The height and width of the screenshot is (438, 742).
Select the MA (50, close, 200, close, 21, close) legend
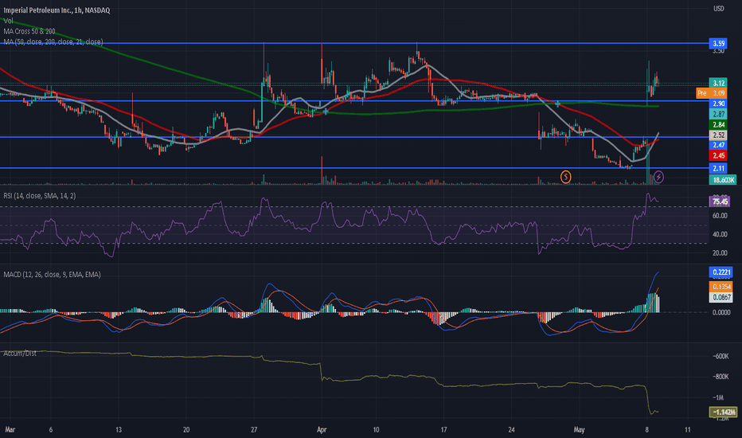(x=53, y=41)
